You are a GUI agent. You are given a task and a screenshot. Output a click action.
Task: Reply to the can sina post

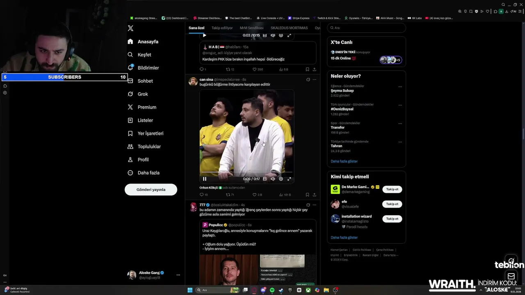(x=203, y=195)
